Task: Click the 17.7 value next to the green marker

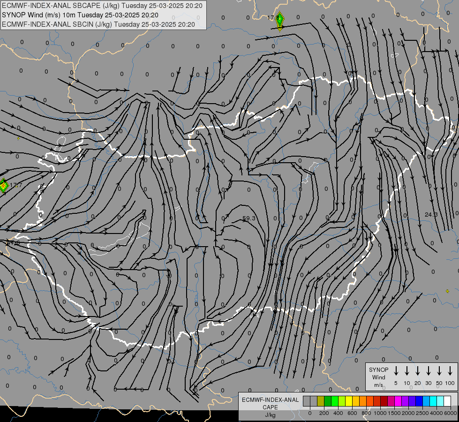Action: (x=16, y=185)
